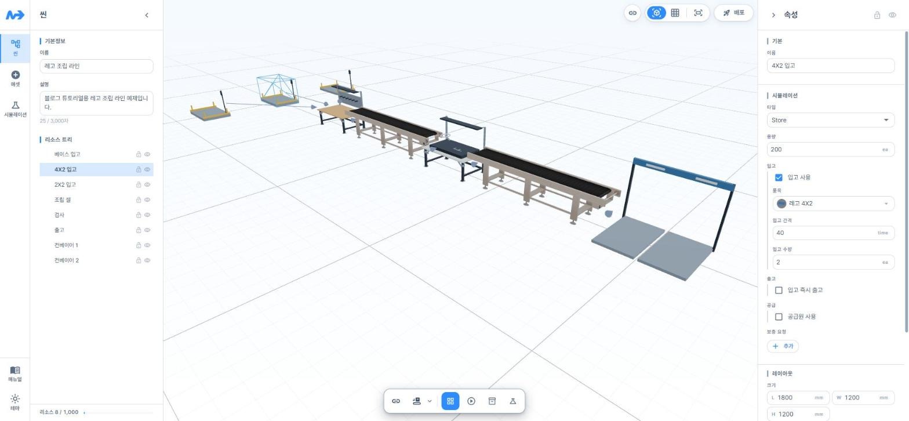Image resolution: width=909 pixels, height=421 pixels.
Task: Select 베이스 입고 in the resource tree
Action: 96,154
